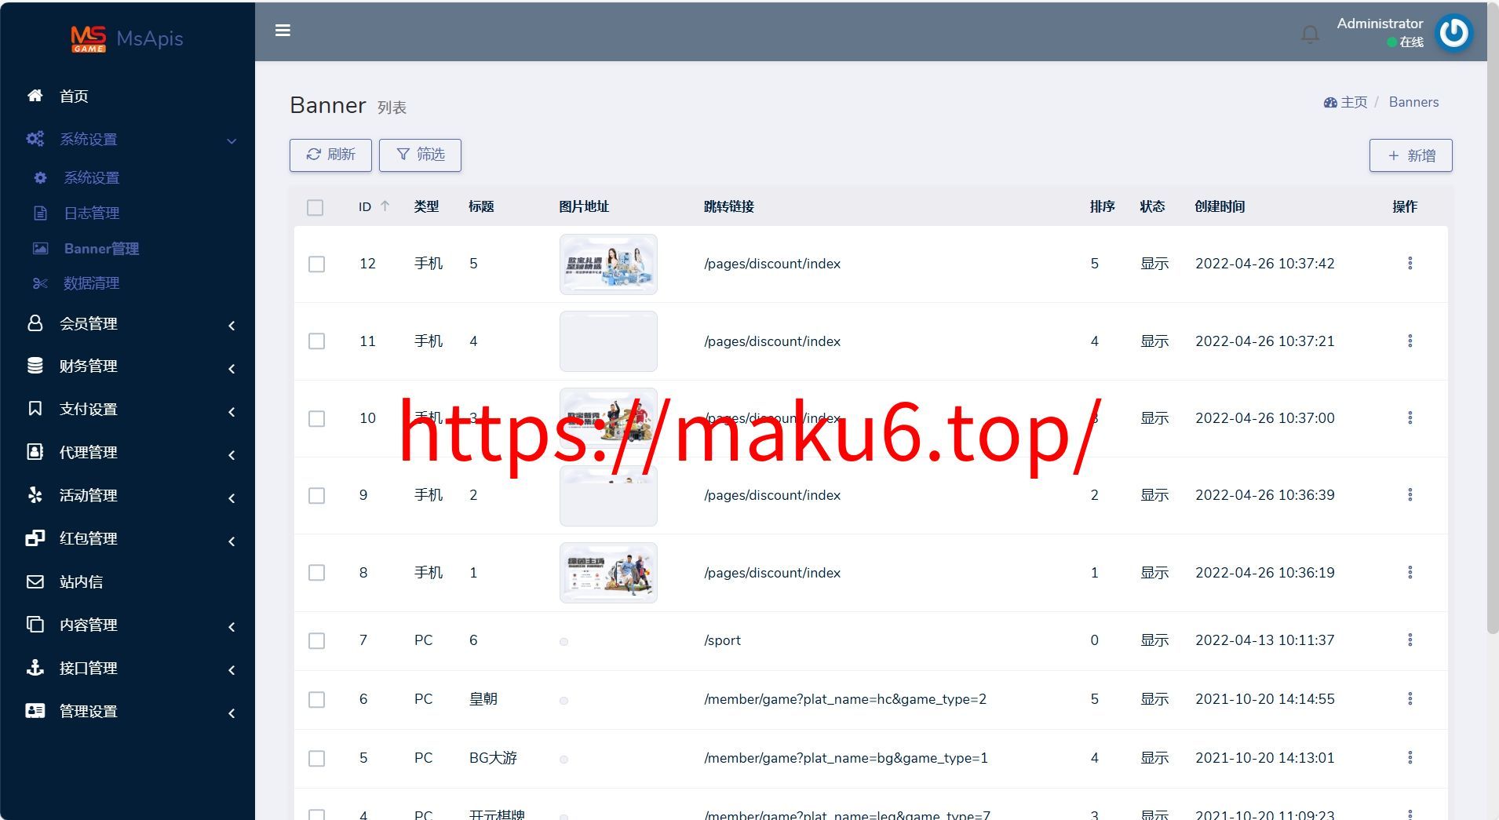Go to 首页 in the sidebar
Screen dimensions: 1499x820
tap(74, 96)
